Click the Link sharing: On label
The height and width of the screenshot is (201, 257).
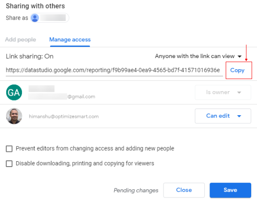tap(29, 56)
